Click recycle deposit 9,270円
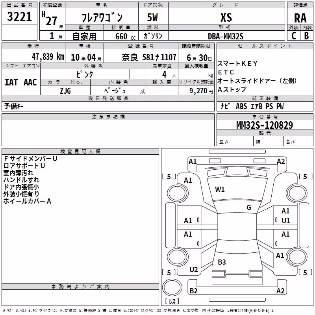Viewport: 315px width, 315px height. [x=201, y=91]
